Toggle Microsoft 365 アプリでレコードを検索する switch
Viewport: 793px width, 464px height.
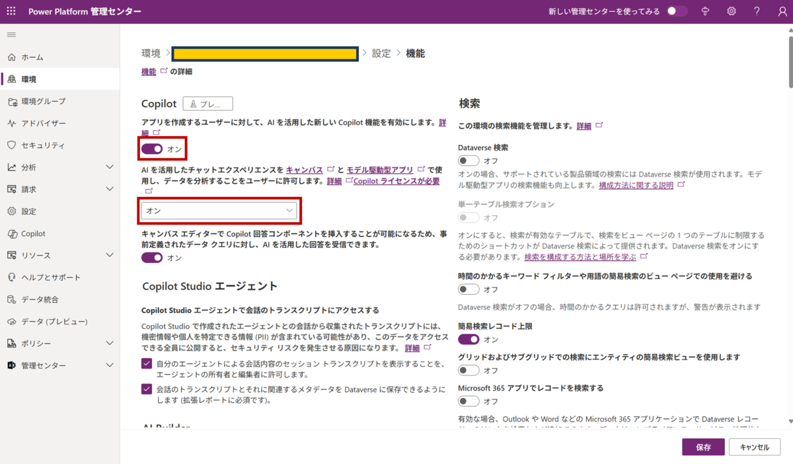pos(469,401)
